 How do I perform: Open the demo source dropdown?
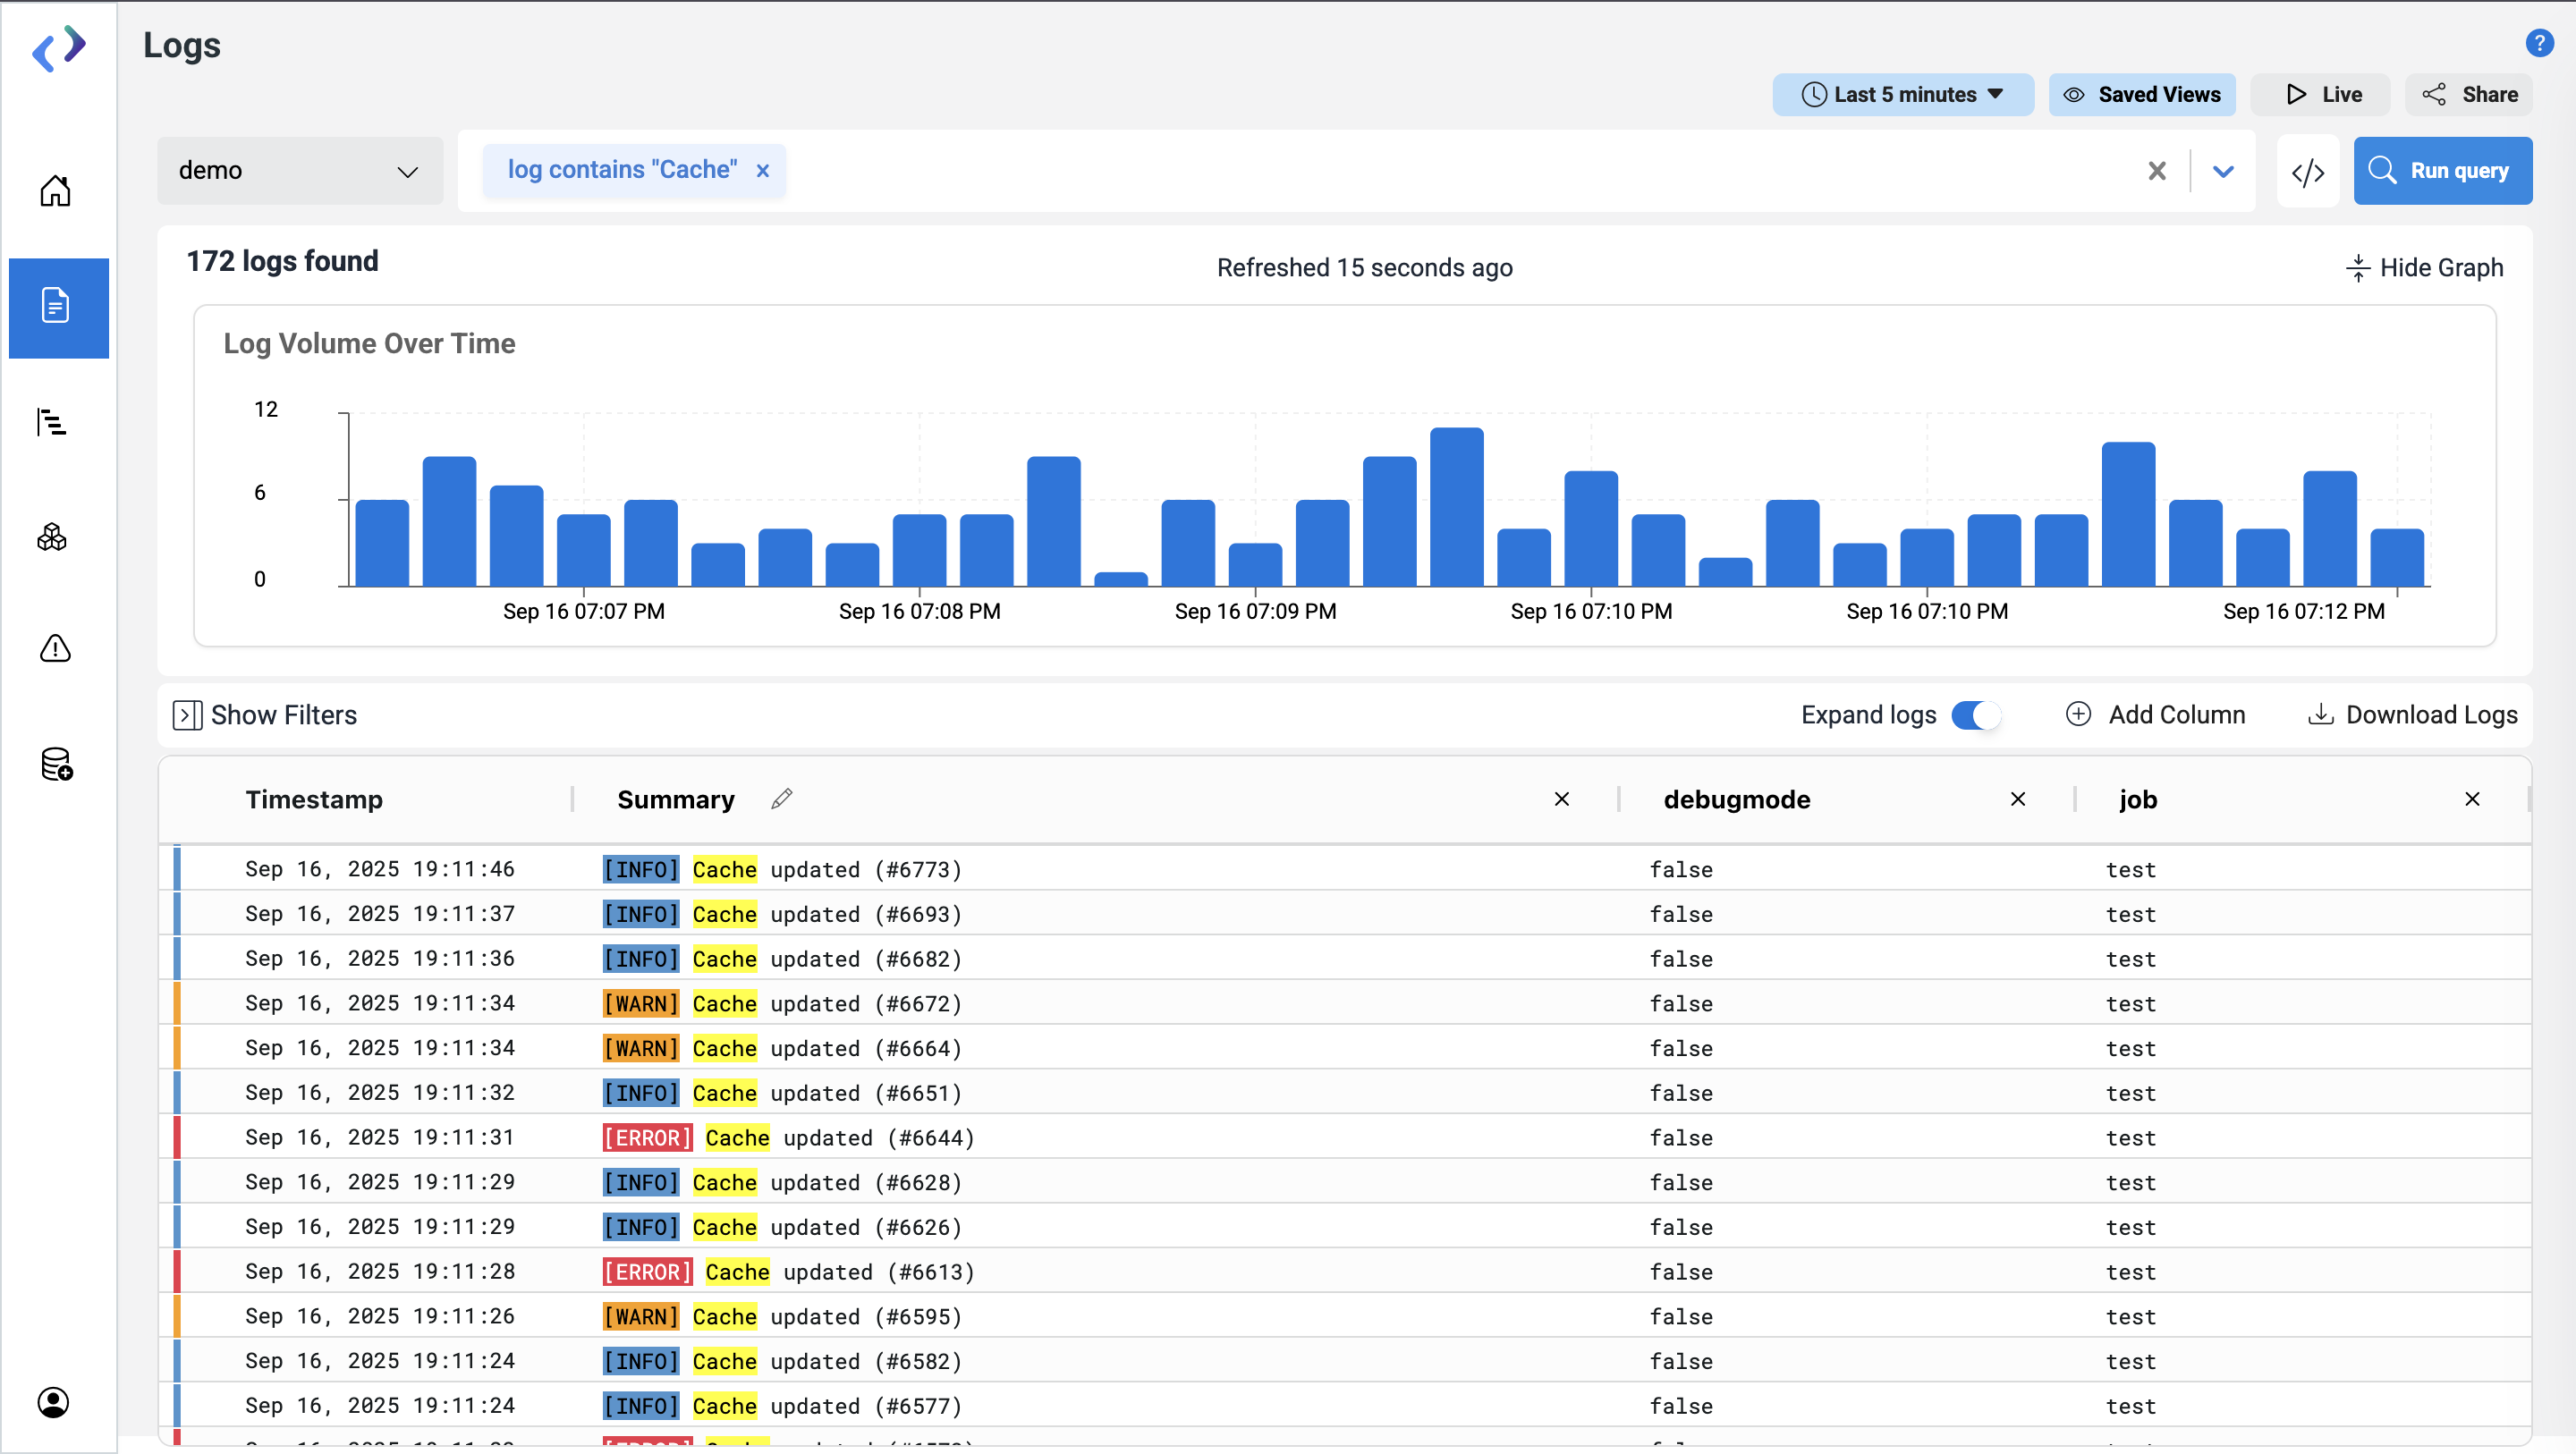(x=300, y=171)
